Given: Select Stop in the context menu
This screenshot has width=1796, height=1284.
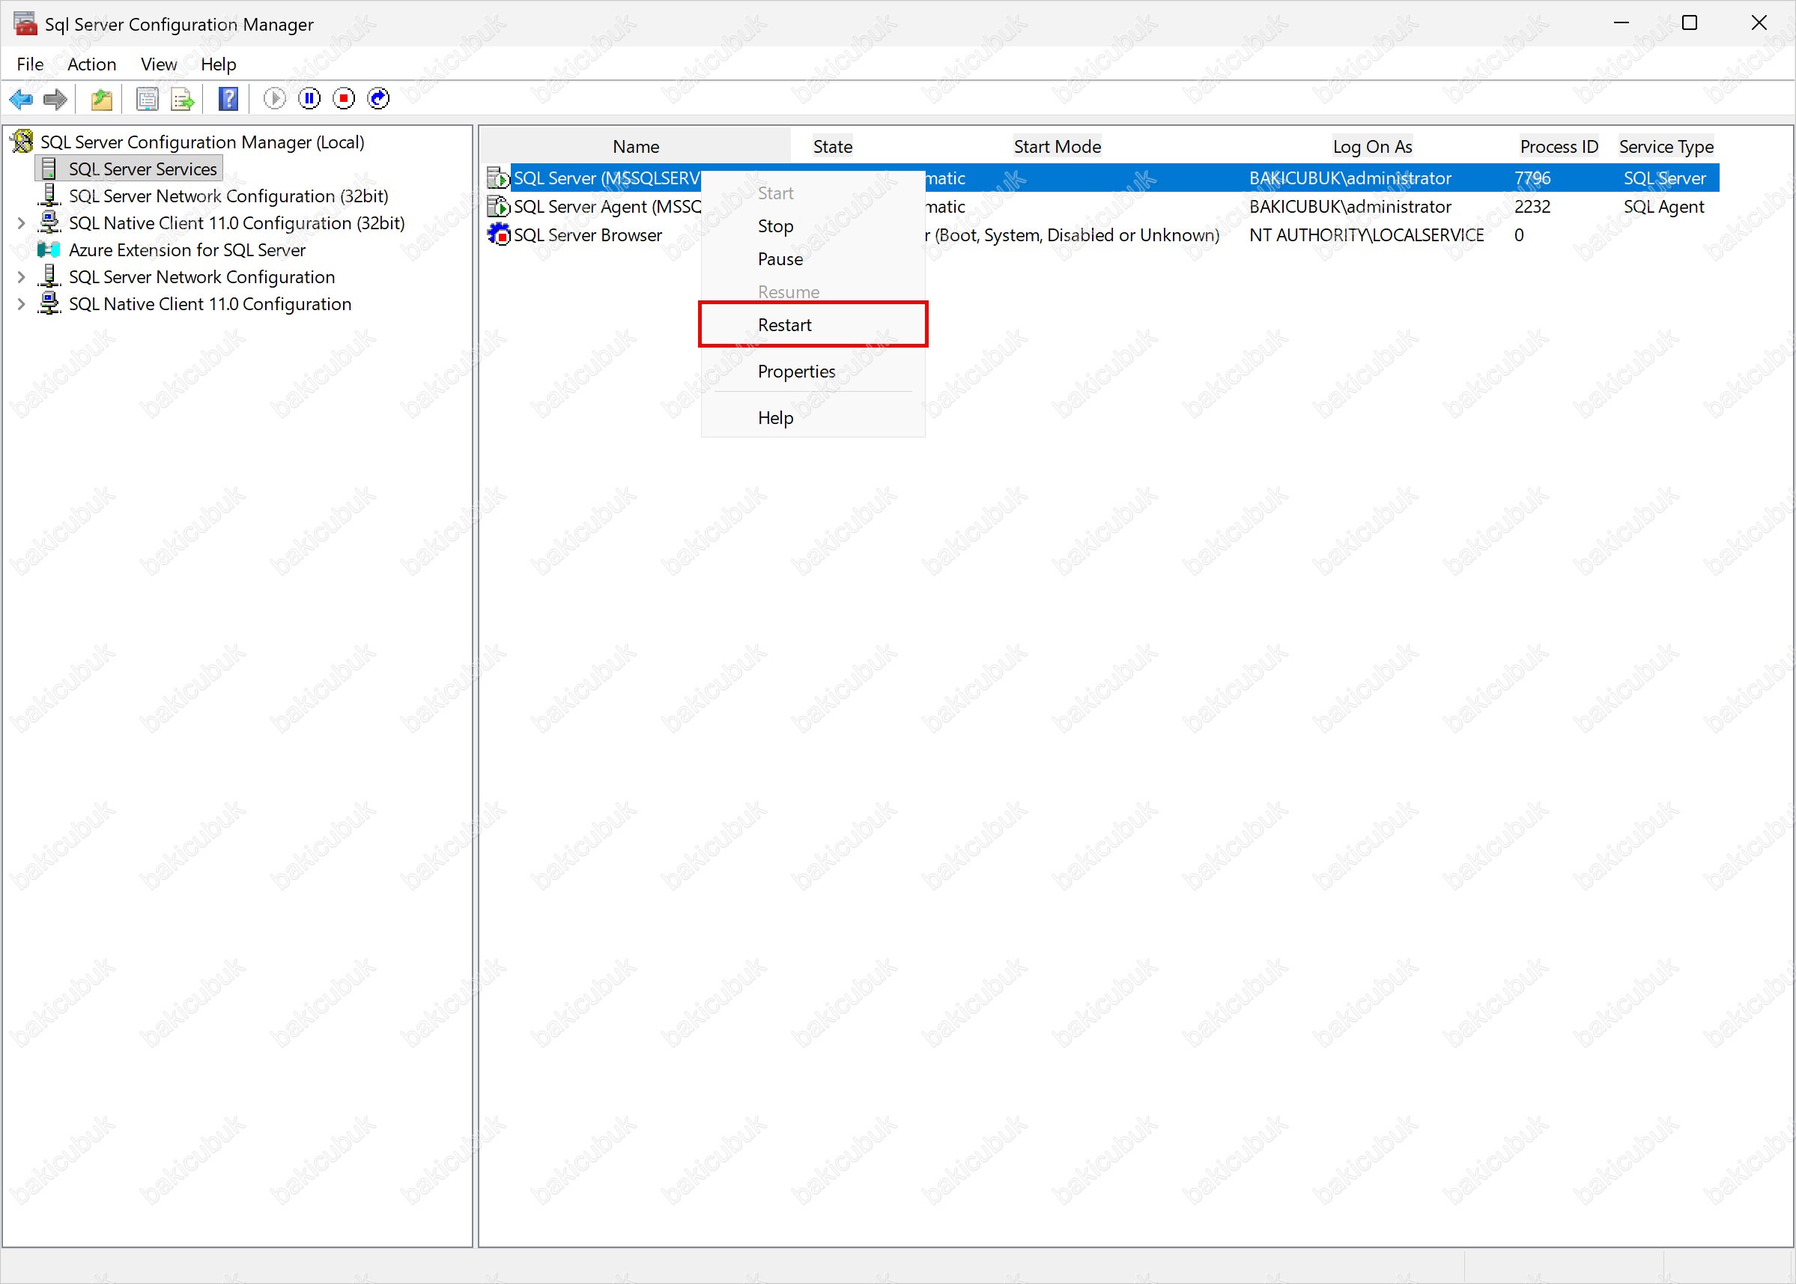Looking at the screenshot, I should (774, 226).
